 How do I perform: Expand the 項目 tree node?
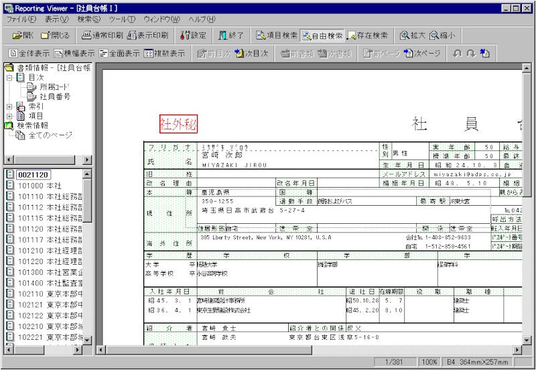pyautogui.click(x=9, y=116)
